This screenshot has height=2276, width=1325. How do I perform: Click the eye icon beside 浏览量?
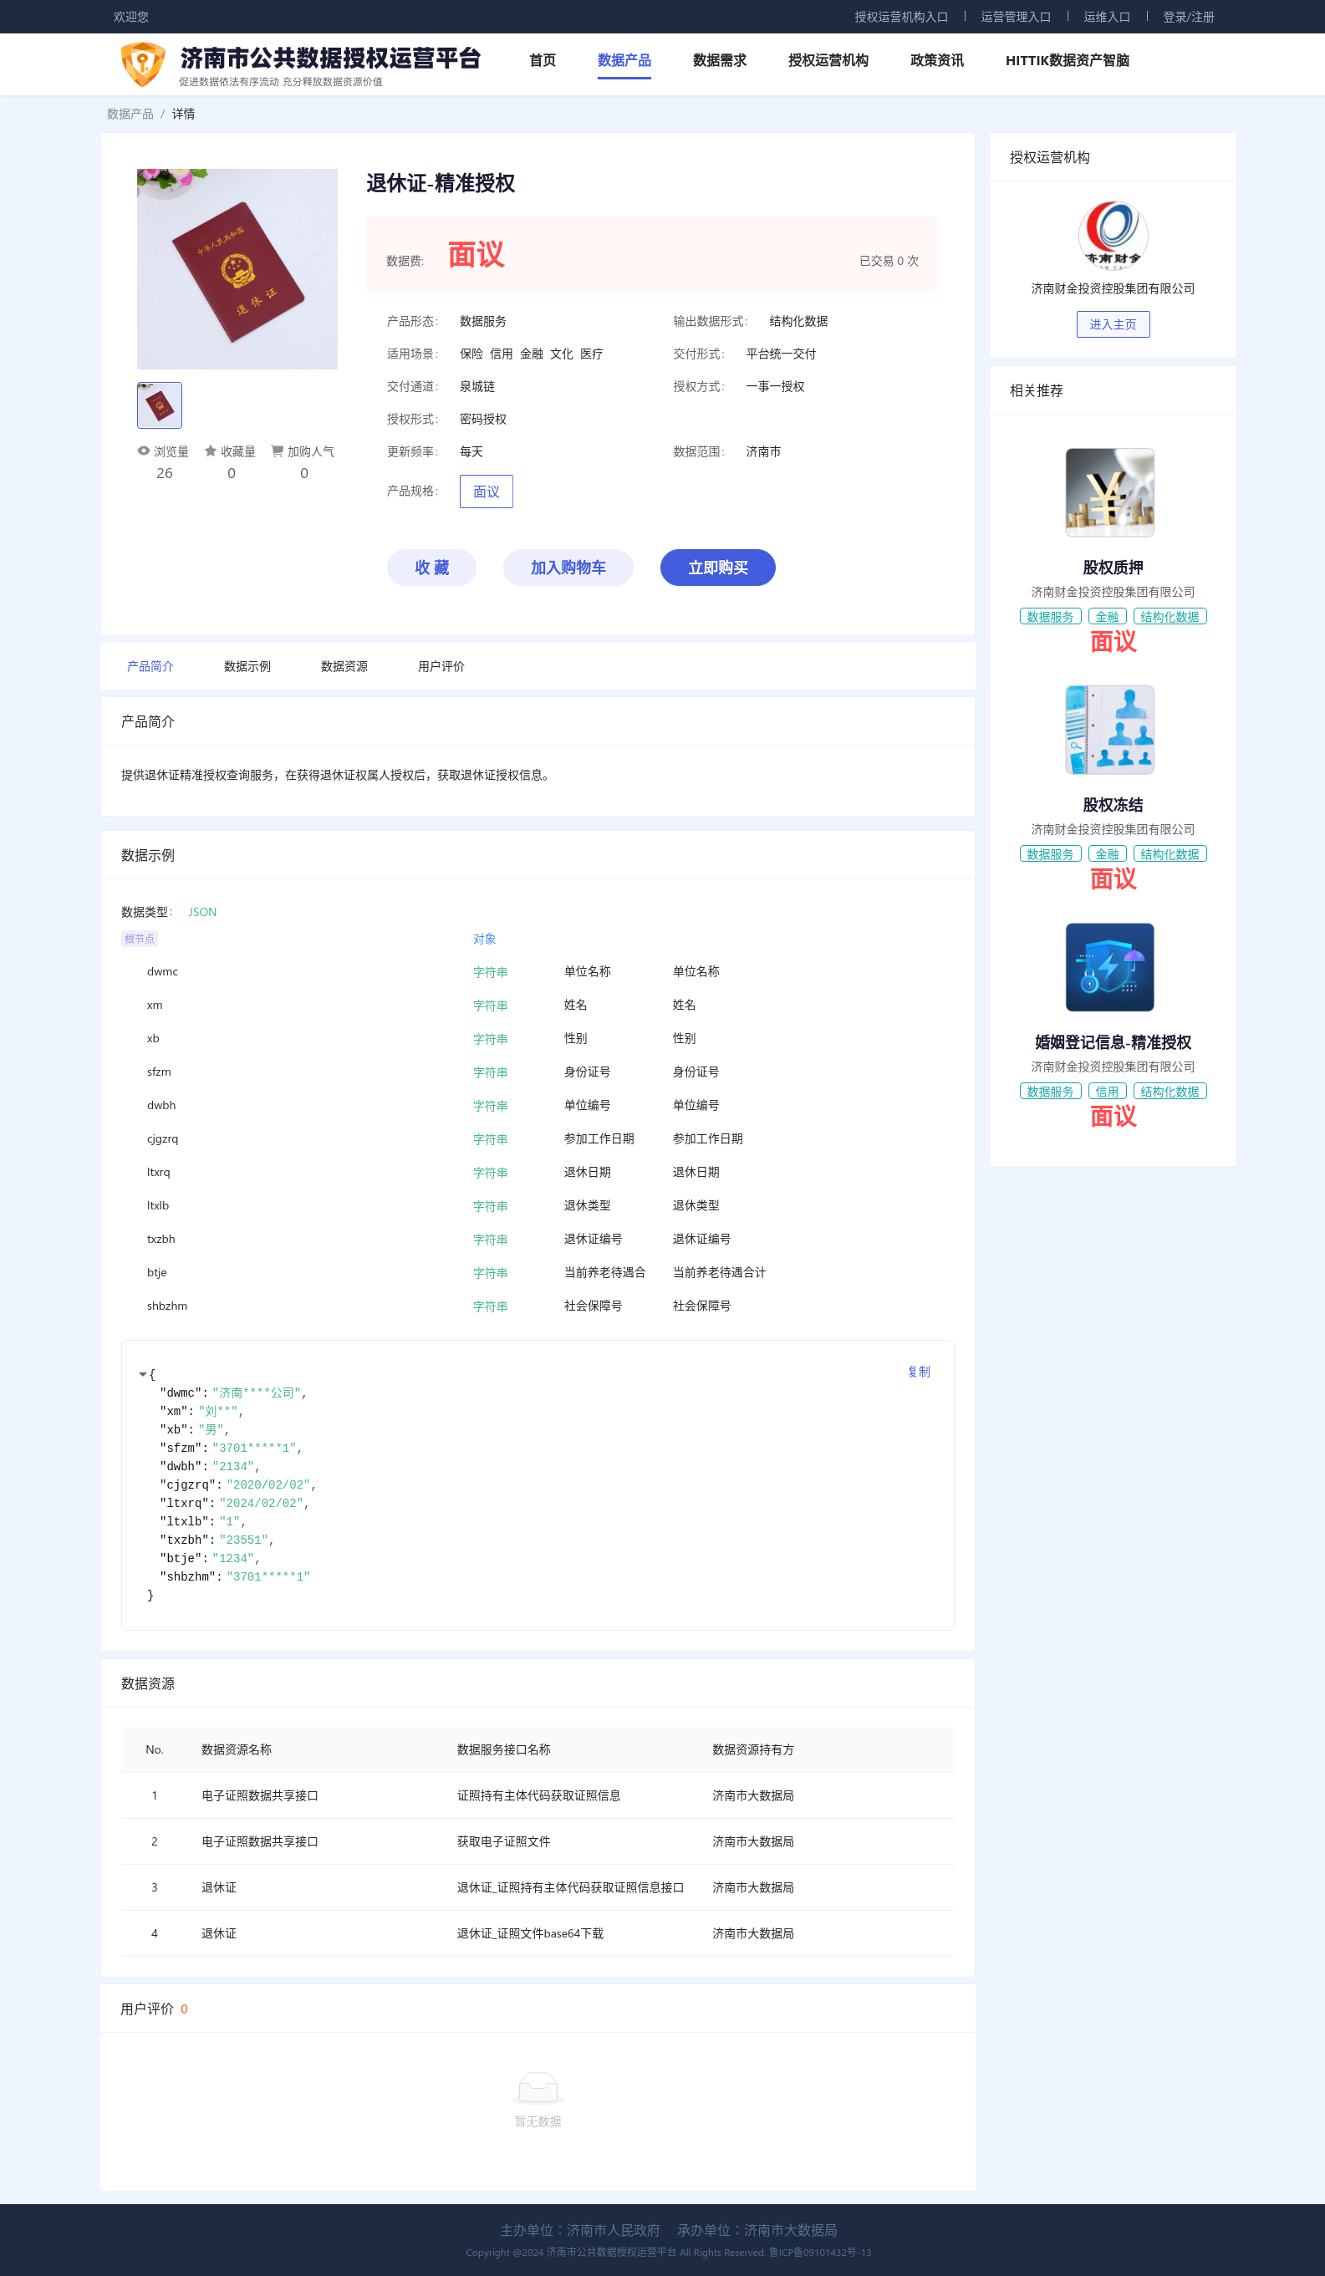[x=144, y=451]
